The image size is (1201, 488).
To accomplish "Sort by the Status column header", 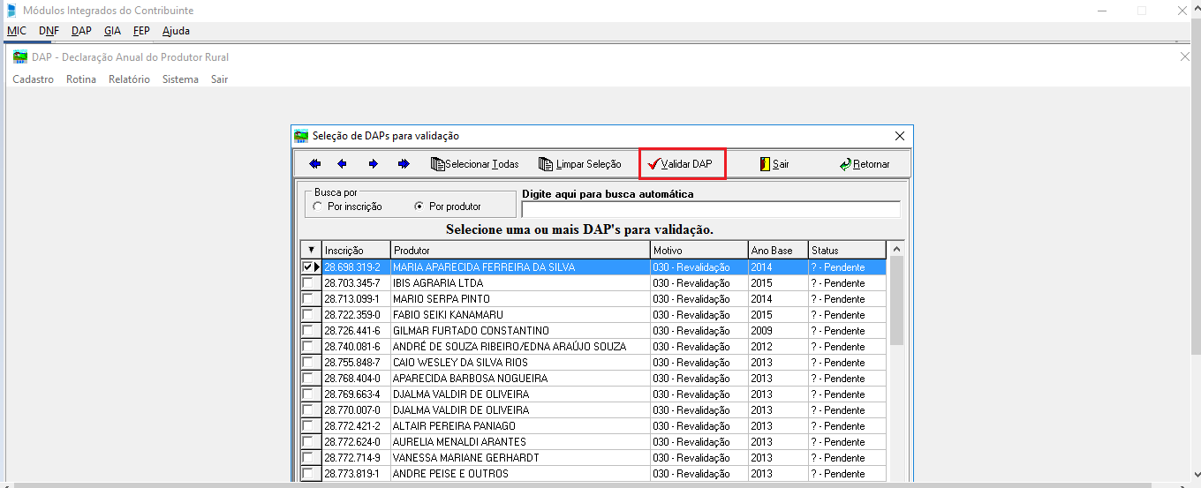I will (x=847, y=251).
